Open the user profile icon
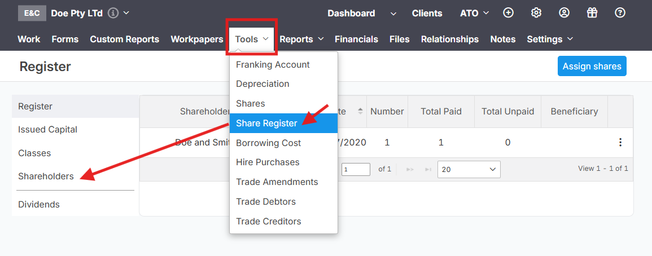 [564, 13]
